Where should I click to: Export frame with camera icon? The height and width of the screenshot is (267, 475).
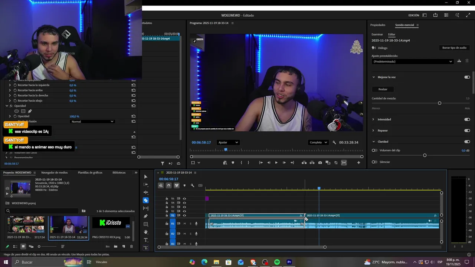tap(320, 163)
